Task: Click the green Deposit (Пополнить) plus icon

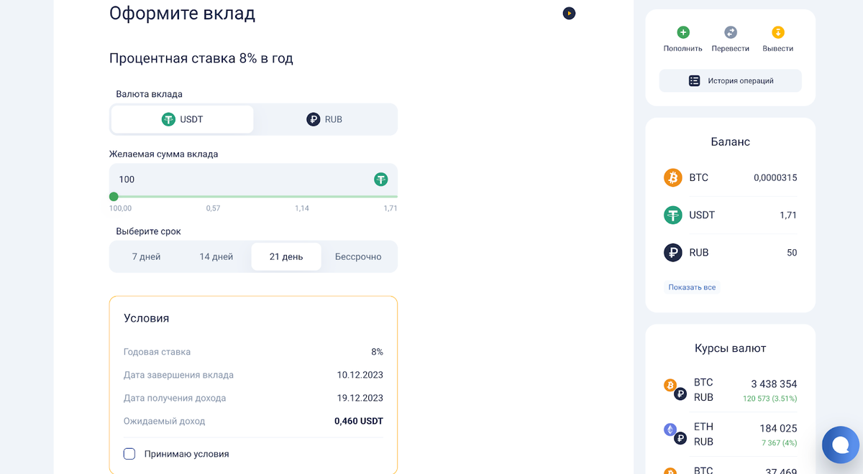Action: [683, 32]
